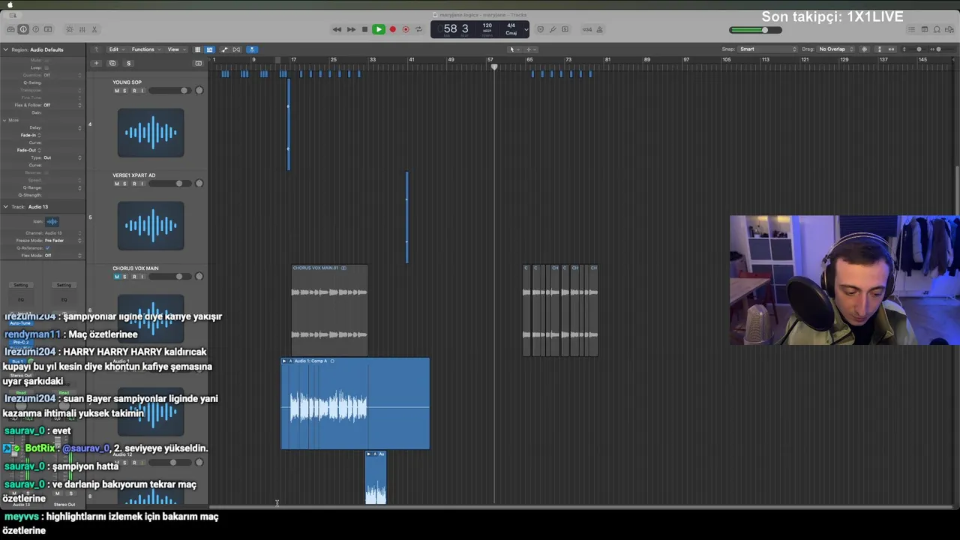Select the YOUNG SOP track waveform icon

pos(151,133)
